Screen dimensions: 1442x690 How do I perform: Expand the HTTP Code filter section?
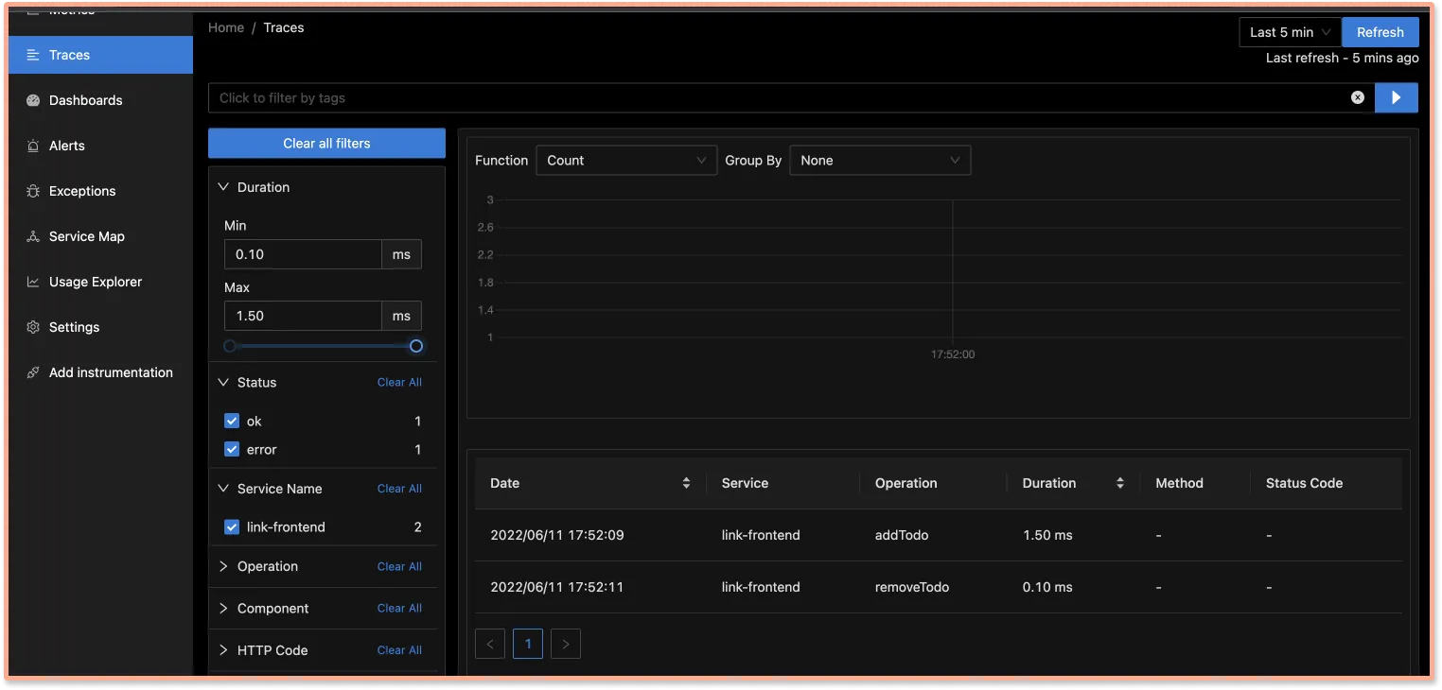(x=224, y=650)
